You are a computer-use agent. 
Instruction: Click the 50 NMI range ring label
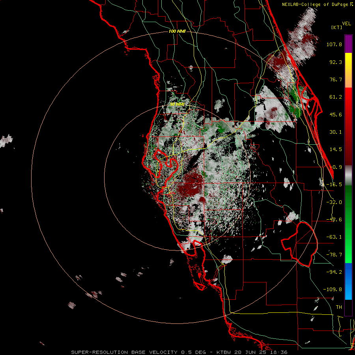[177, 104]
